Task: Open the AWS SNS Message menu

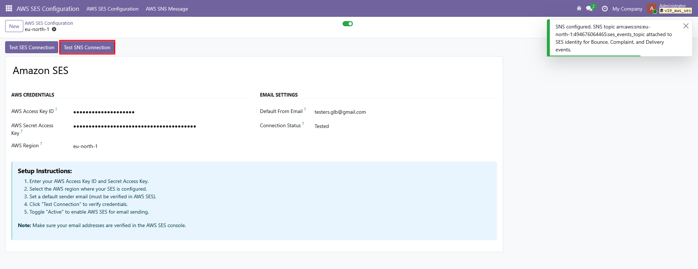Action: point(167,9)
